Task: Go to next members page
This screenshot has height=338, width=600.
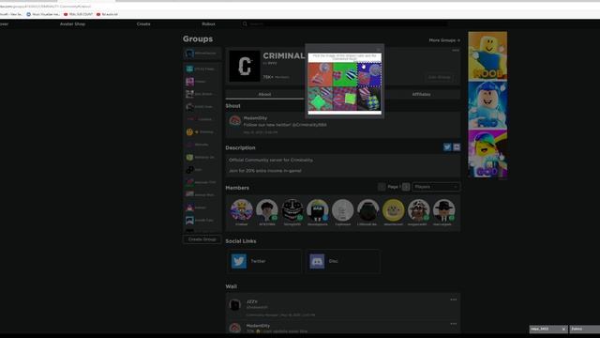Action: pyautogui.click(x=406, y=187)
